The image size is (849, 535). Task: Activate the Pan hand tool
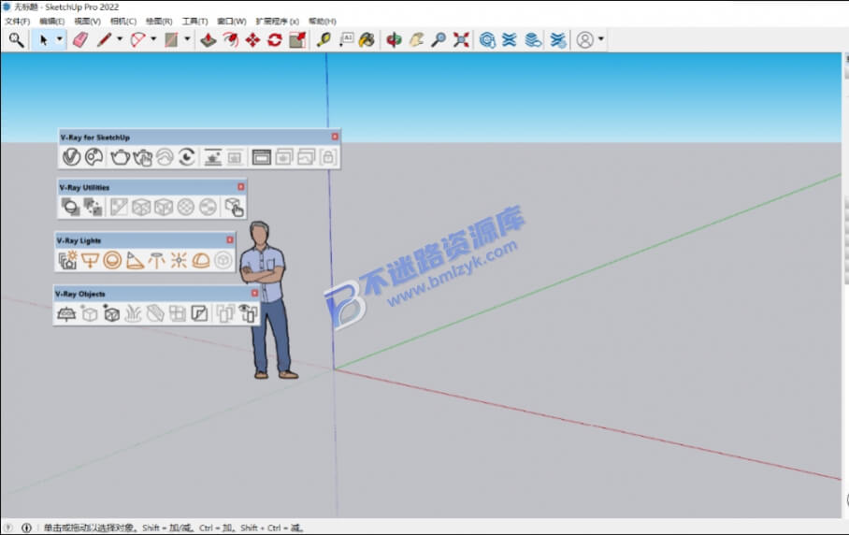[416, 39]
